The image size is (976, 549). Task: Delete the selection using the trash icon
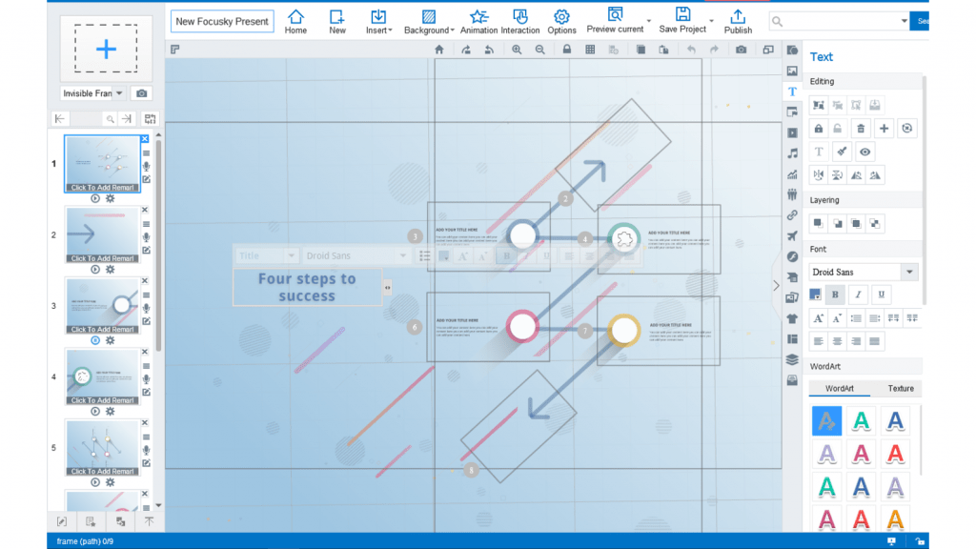[861, 128]
